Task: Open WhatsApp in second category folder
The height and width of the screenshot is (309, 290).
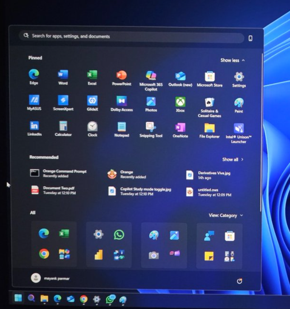Action: click(119, 235)
